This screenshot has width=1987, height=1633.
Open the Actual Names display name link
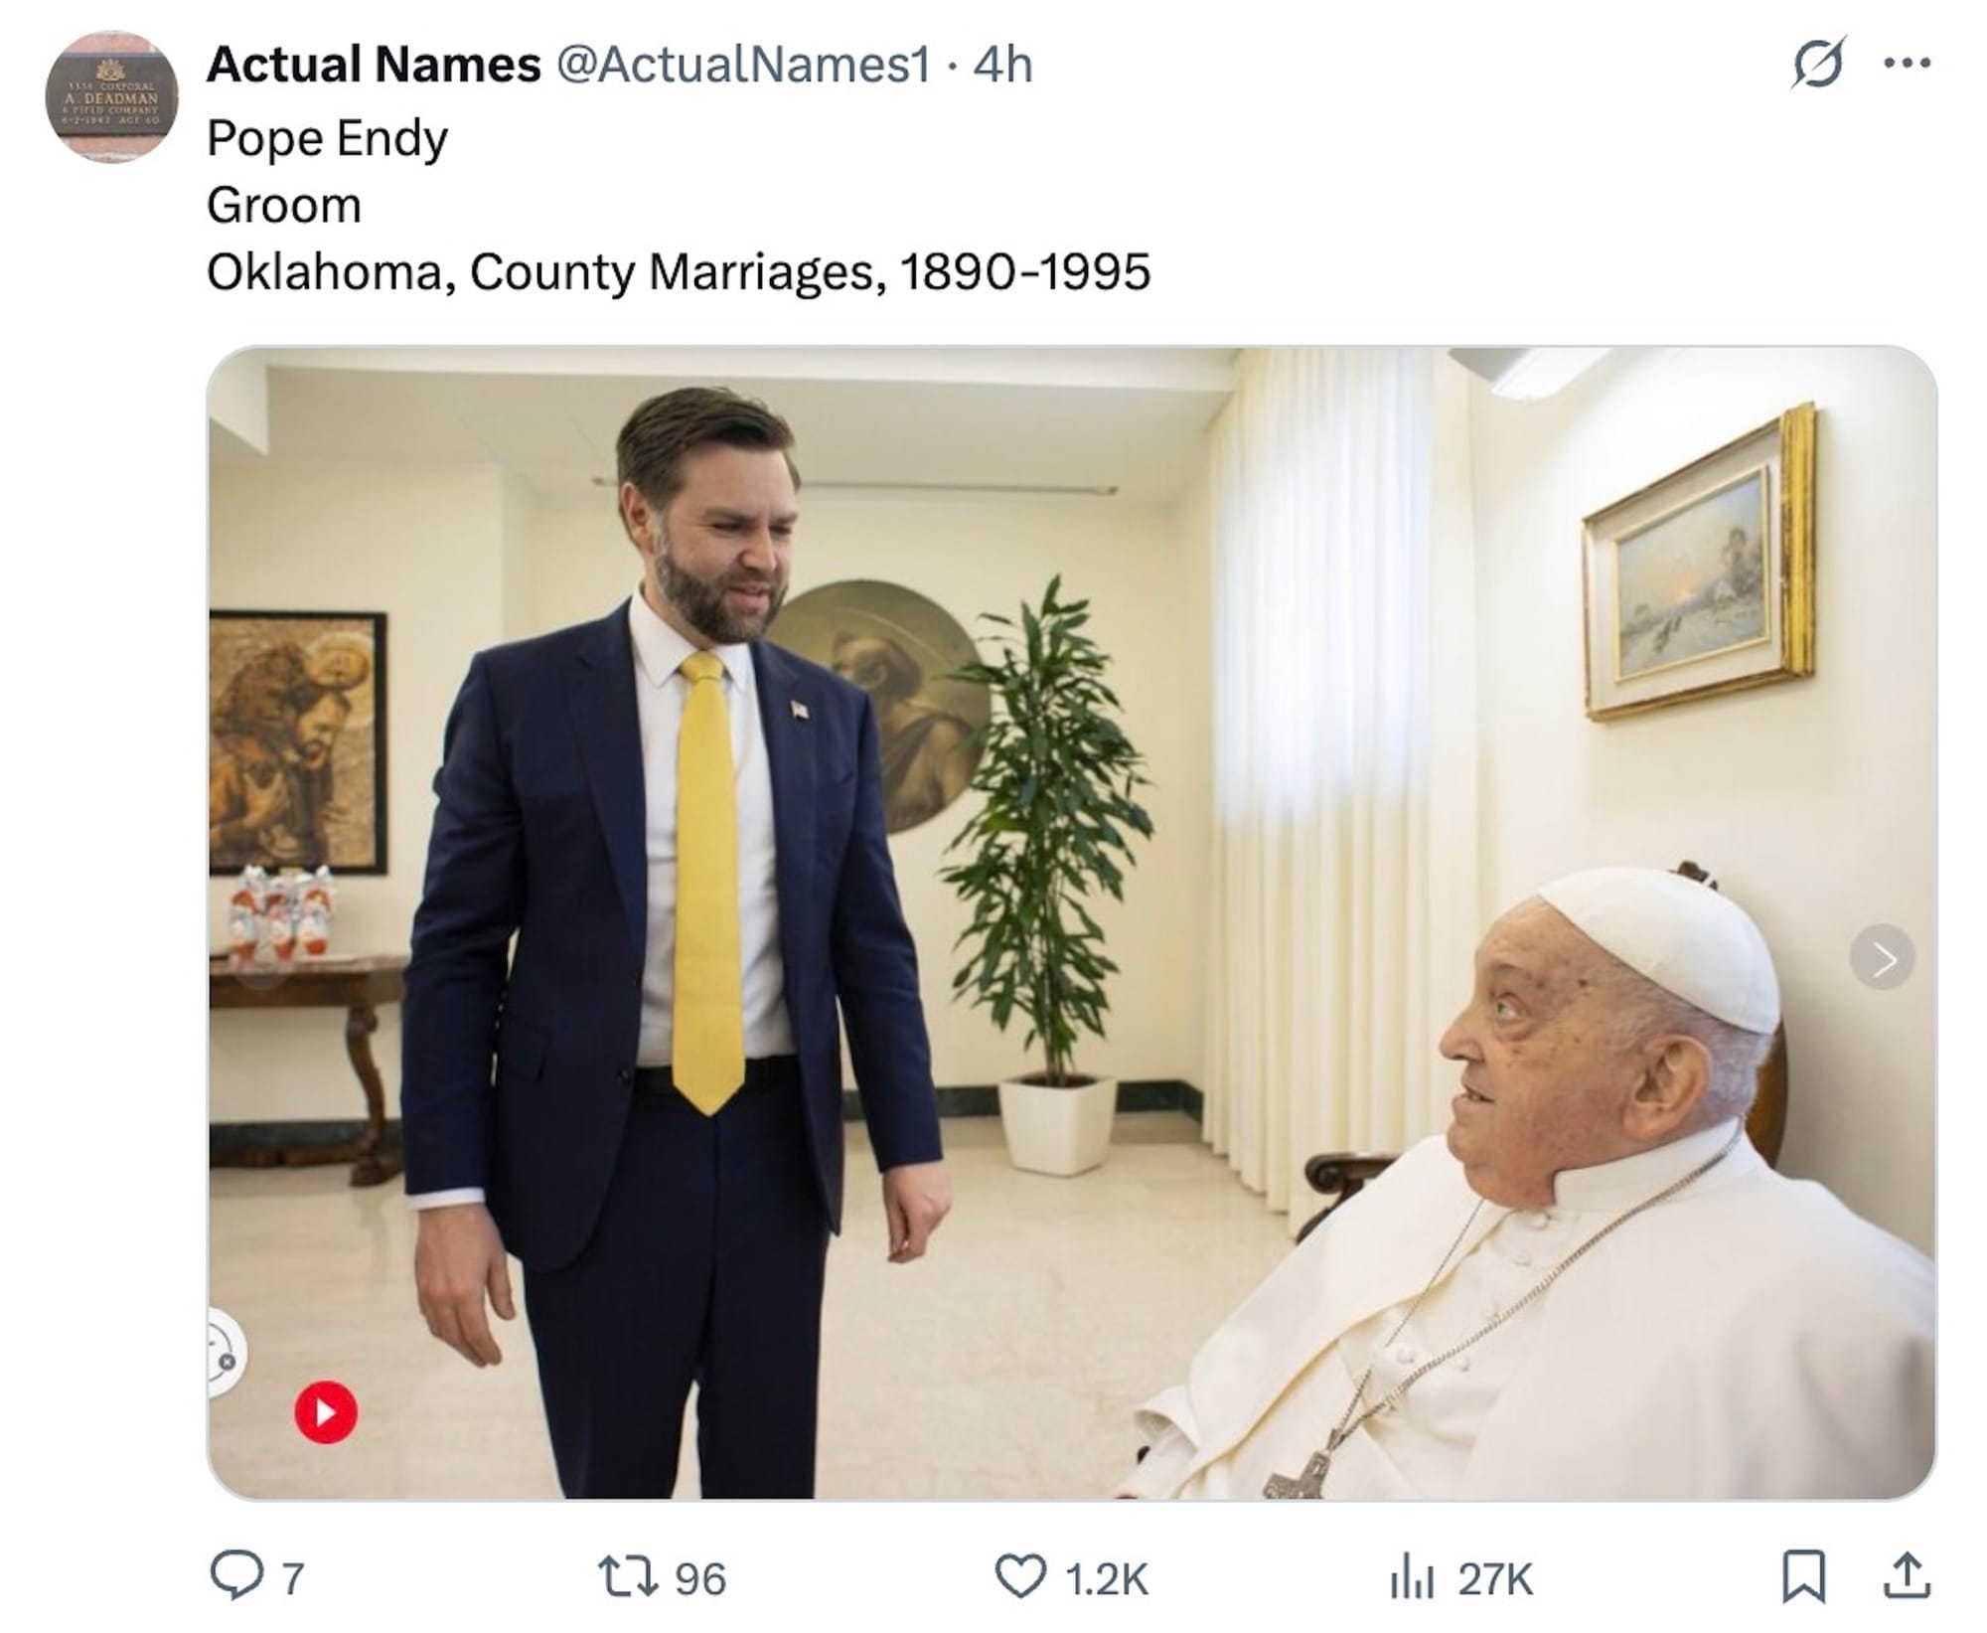[x=374, y=66]
